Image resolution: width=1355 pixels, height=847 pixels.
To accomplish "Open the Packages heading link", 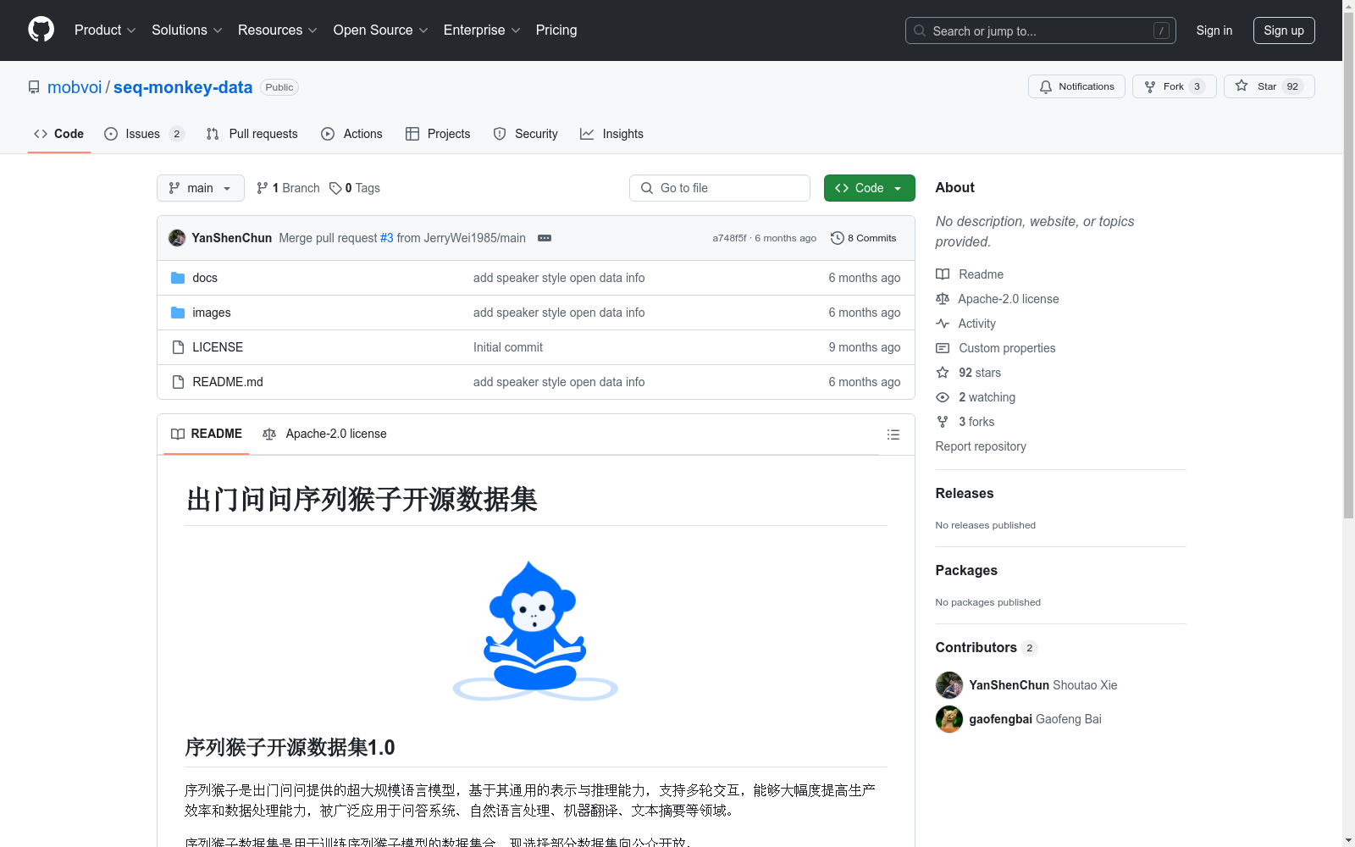I will tap(966, 570).
